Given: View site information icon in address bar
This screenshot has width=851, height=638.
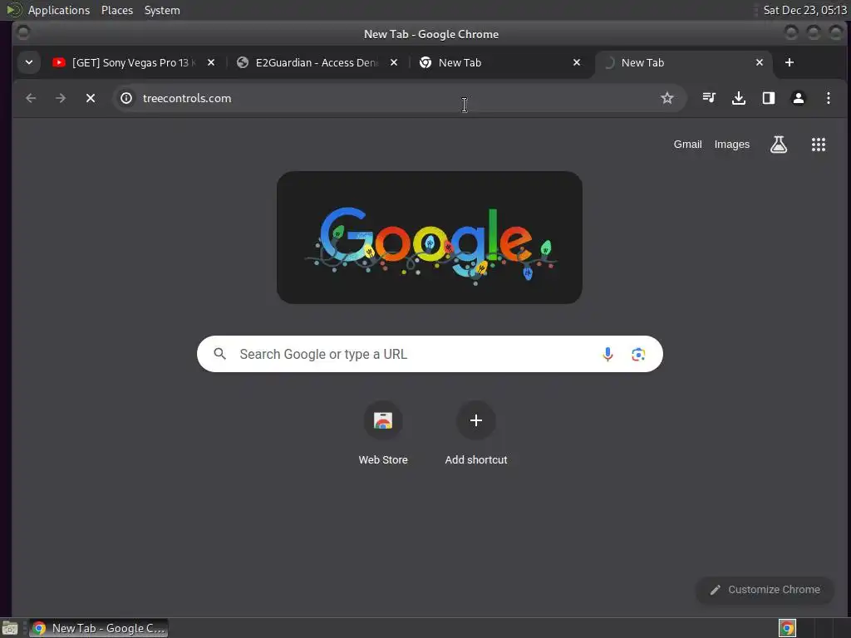Looking at the screenshot, I should pos(126,98).
